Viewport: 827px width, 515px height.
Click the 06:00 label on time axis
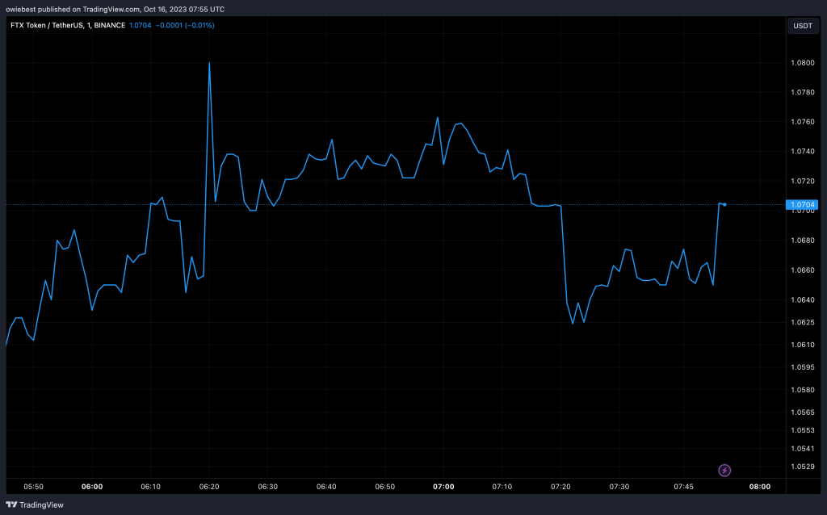click(x=92, y=487)
